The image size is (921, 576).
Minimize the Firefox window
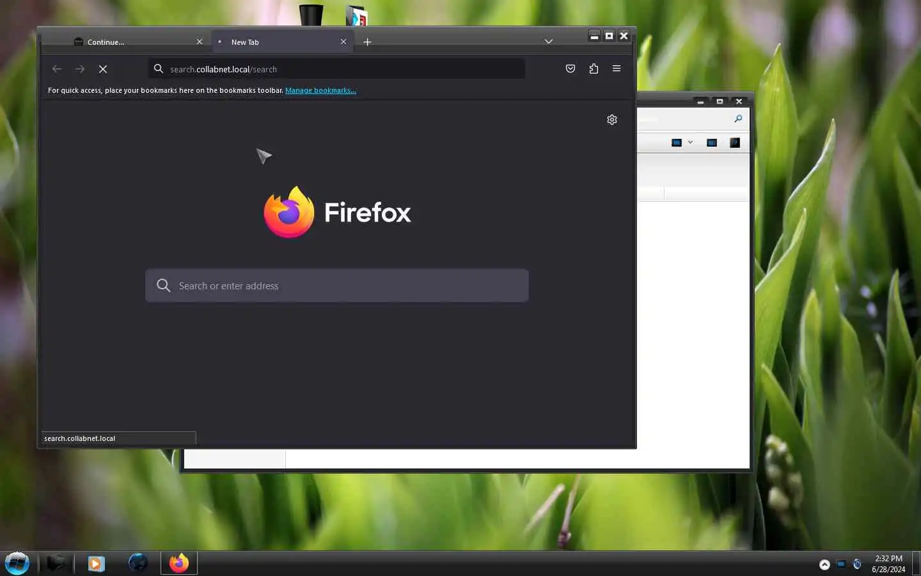click(x=594, y=36)
